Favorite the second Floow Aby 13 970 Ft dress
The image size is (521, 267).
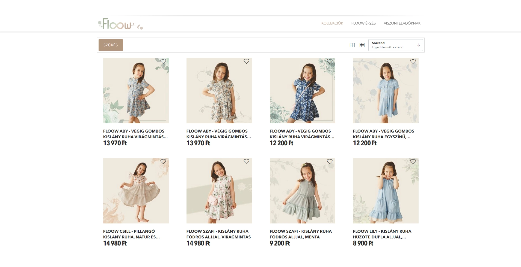click(x=246, y=62)
